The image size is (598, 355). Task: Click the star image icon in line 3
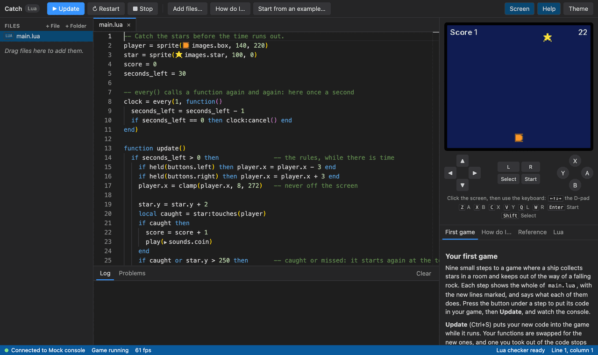[x=178, y=55]
